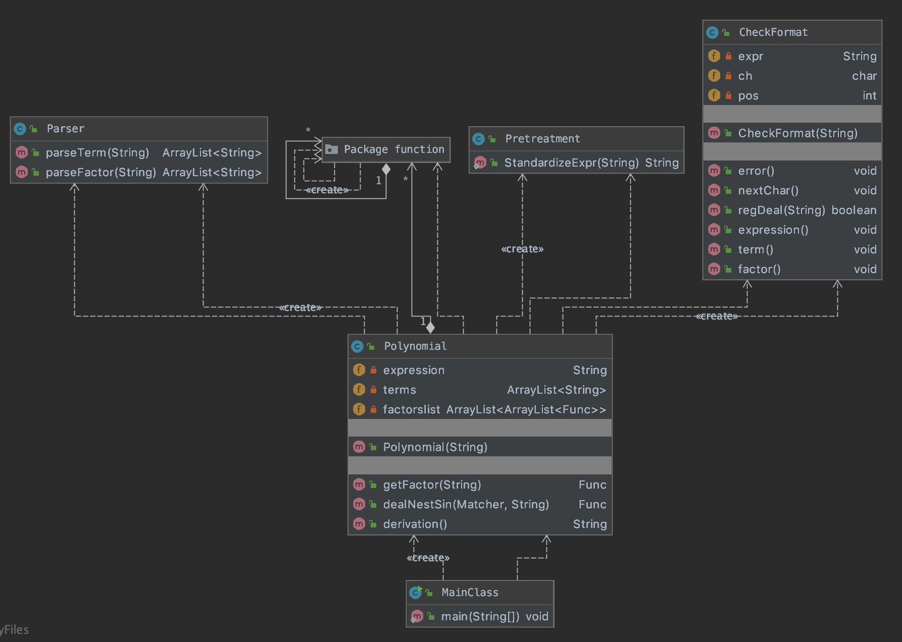Click the method icon of term()
This screenshot has height=642, width=902.
714,249
